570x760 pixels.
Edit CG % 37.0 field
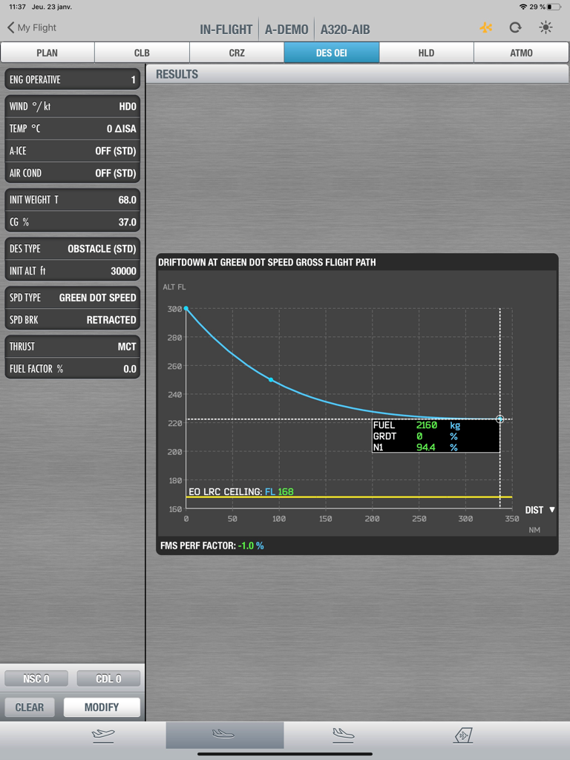tap(73, 222)
